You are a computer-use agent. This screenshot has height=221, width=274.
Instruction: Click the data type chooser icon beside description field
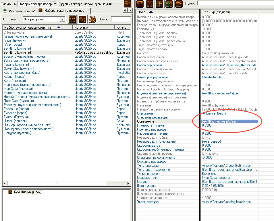pos(128,4)
